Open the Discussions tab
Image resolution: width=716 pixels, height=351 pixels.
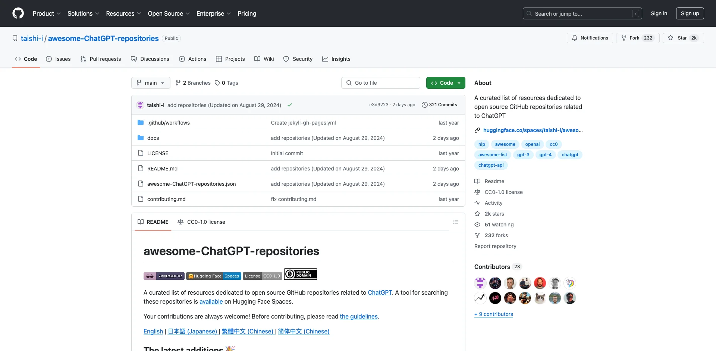pyautogui.click(x=150, y=59)
